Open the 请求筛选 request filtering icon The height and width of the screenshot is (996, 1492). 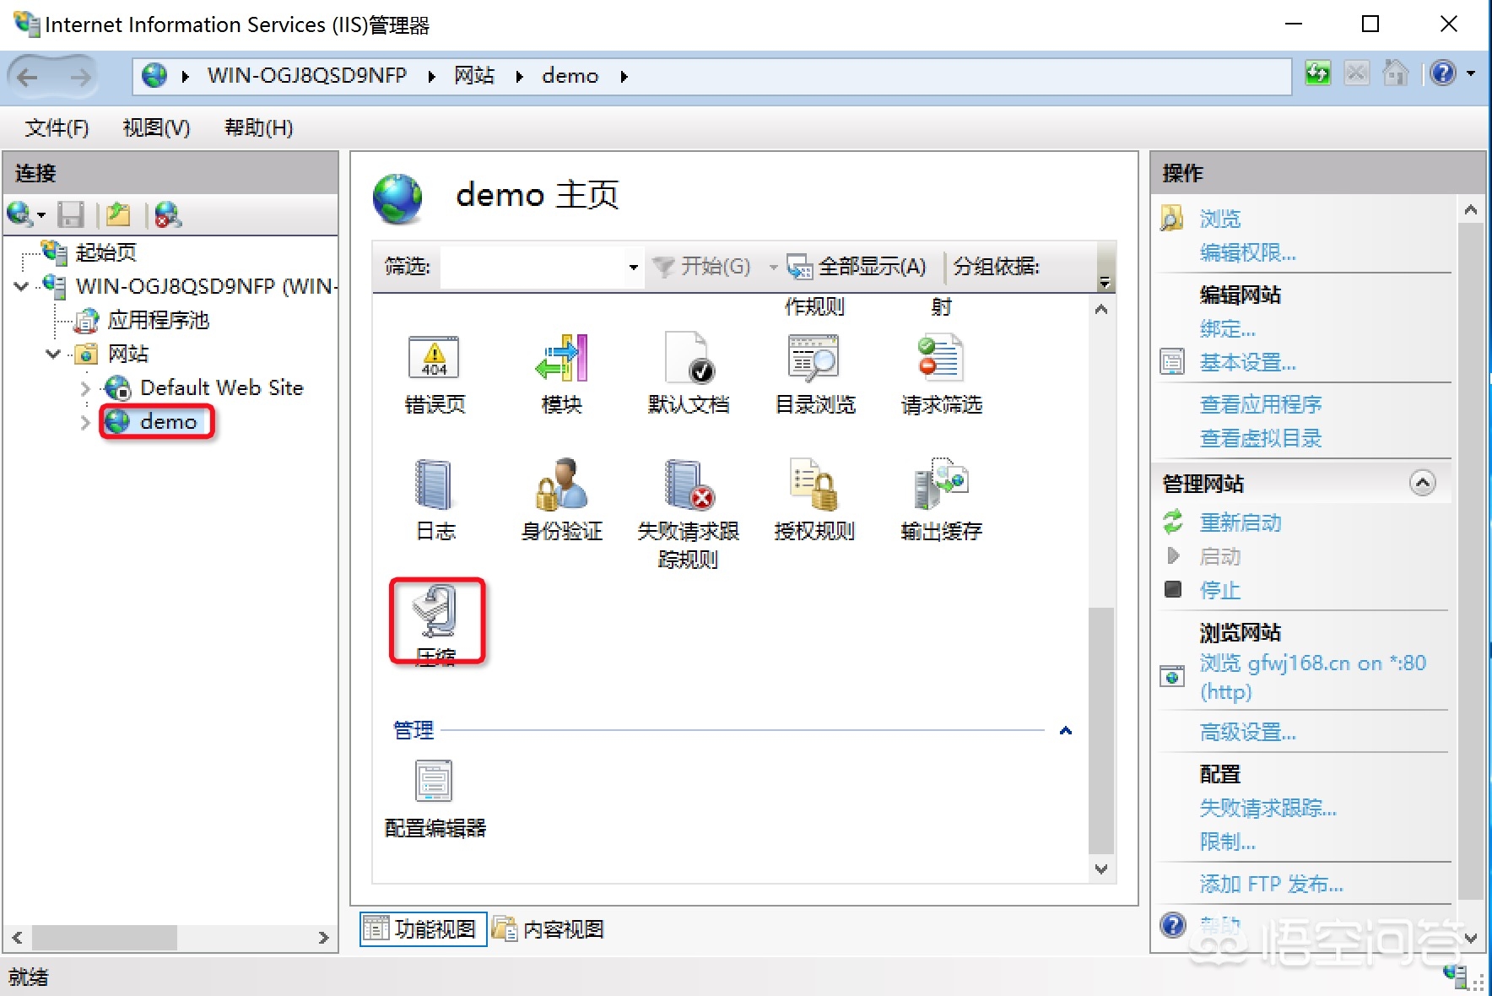click(x=940, y=358)
